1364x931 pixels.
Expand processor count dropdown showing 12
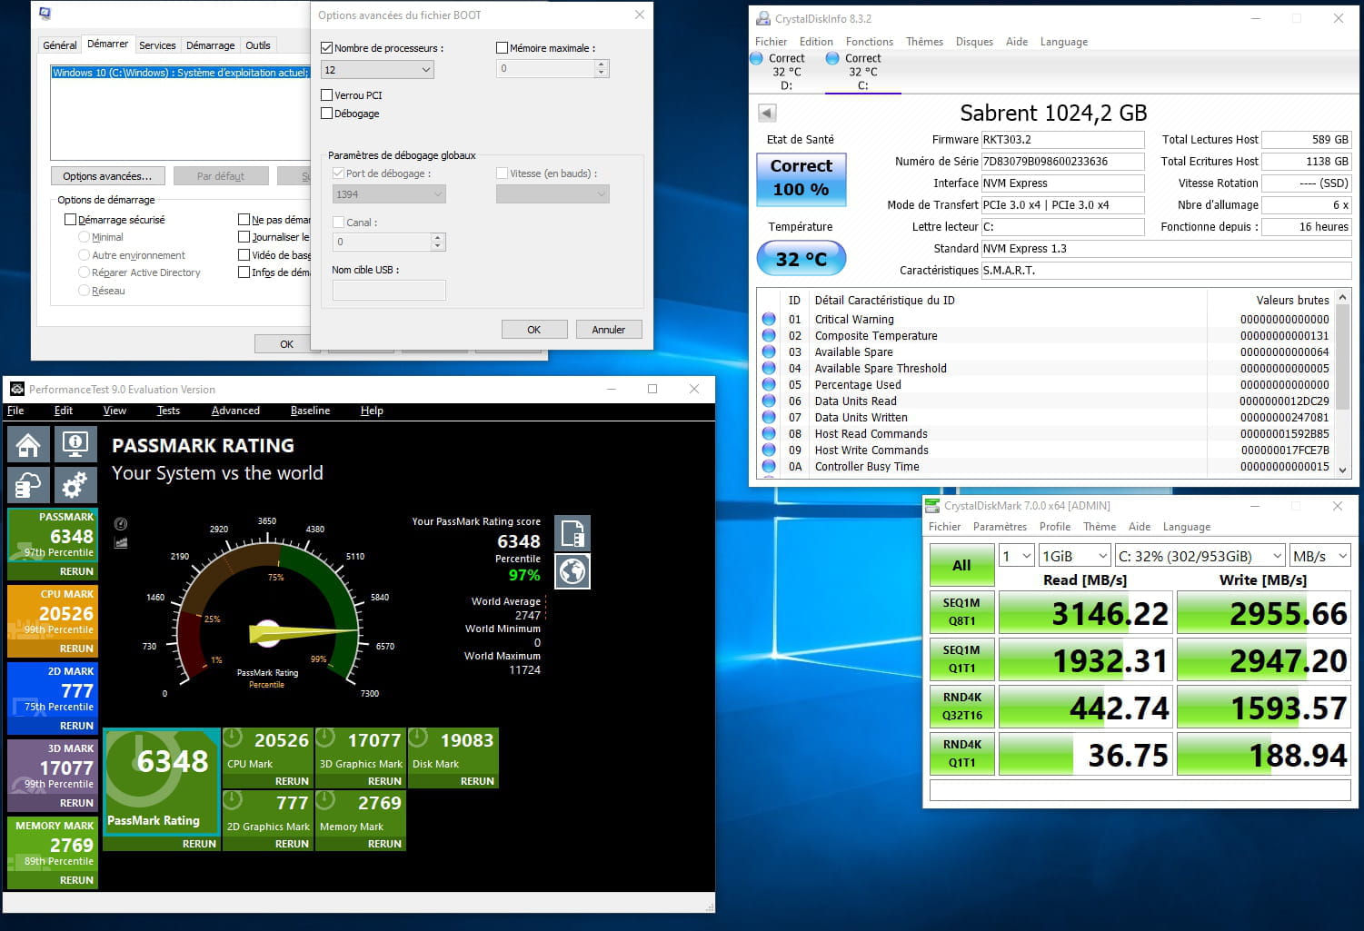[x=377, y=70]
